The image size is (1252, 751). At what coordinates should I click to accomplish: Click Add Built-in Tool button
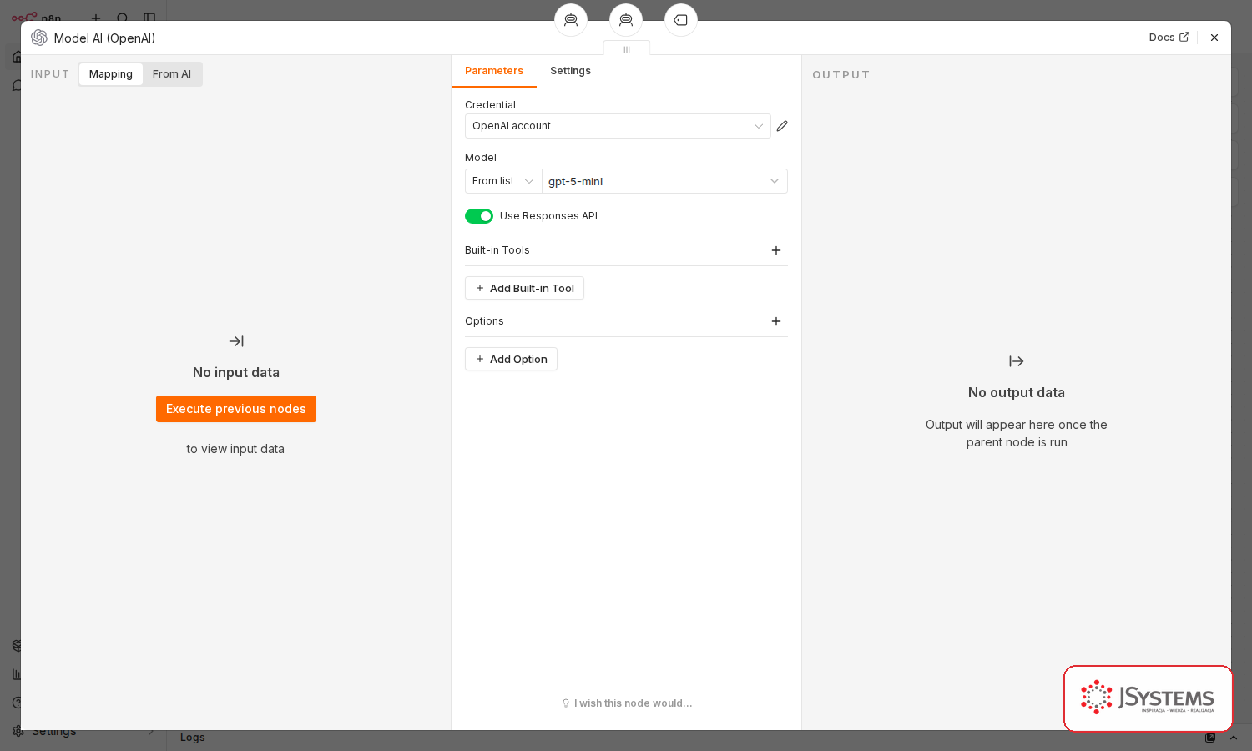point(524,288)
